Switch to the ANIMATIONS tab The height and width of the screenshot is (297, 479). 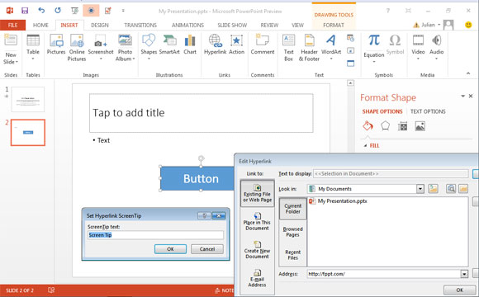187,25
